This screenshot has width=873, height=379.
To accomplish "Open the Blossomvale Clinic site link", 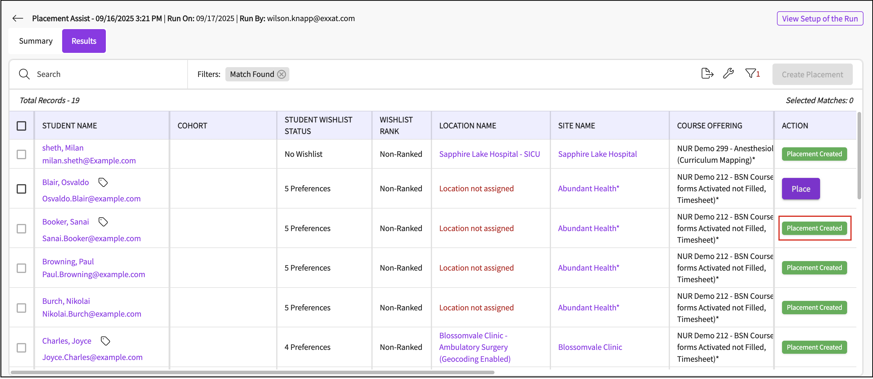I will coord(590,347).
